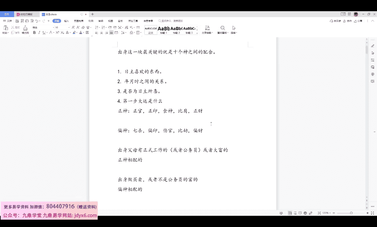Image resolution: width=377 pixels, height=227 pixels.
Task: Click the Format Painter brush icon
Action: 25,28
